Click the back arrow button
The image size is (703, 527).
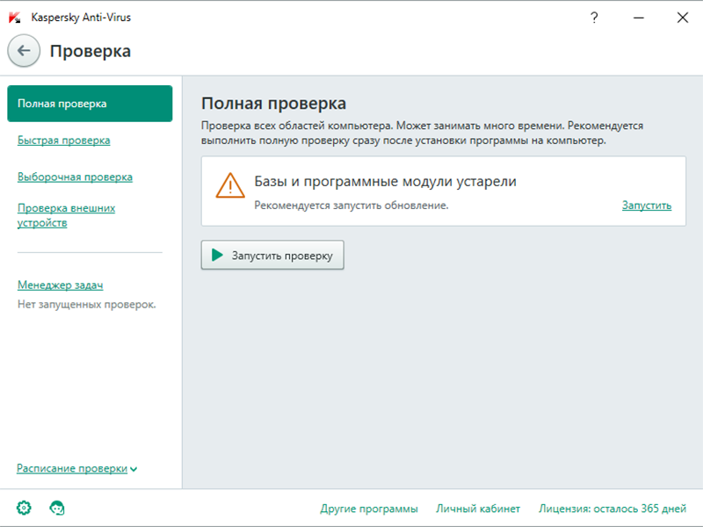[x=24, y=51]
